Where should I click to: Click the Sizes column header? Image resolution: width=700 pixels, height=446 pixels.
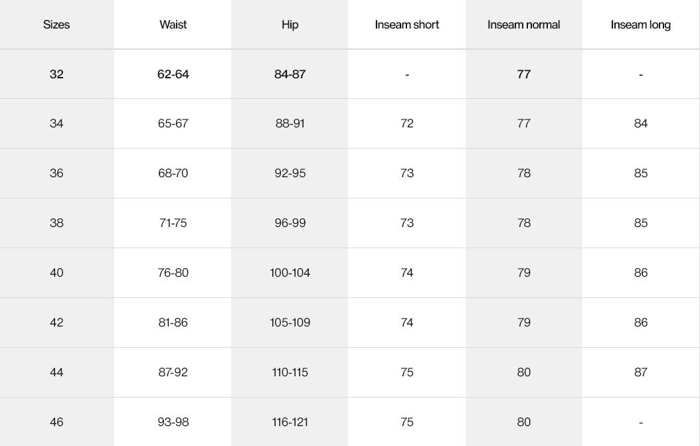coord(56,25)
